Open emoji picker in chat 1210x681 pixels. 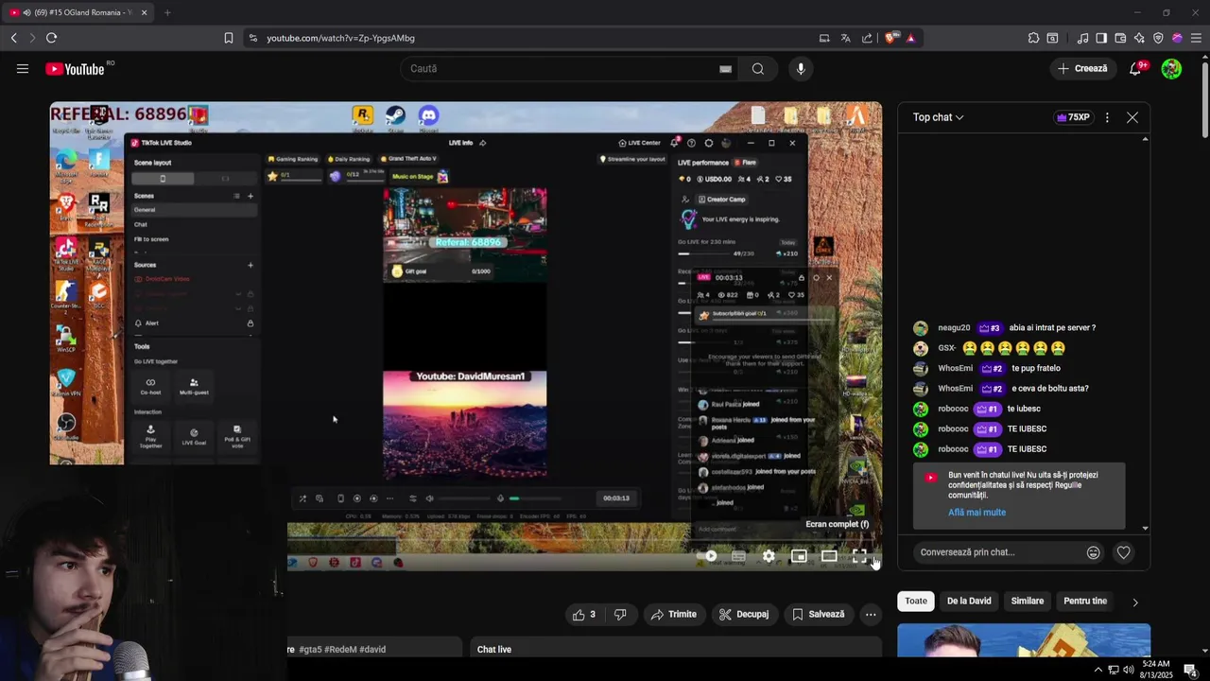pyautogui.click(x=1094, y=552)
